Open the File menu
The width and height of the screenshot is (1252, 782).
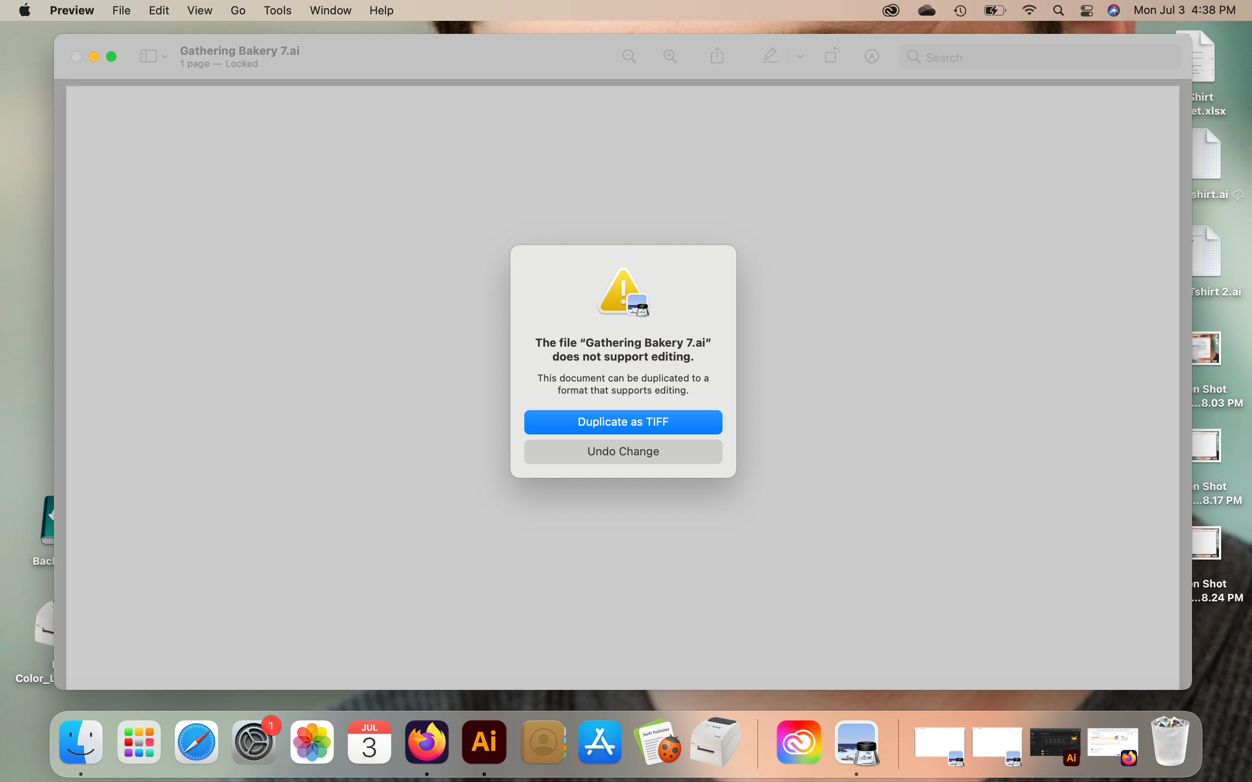click(x=121, y=10)
